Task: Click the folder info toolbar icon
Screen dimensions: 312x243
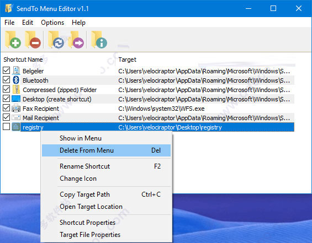Action: [x=99, y=40]
